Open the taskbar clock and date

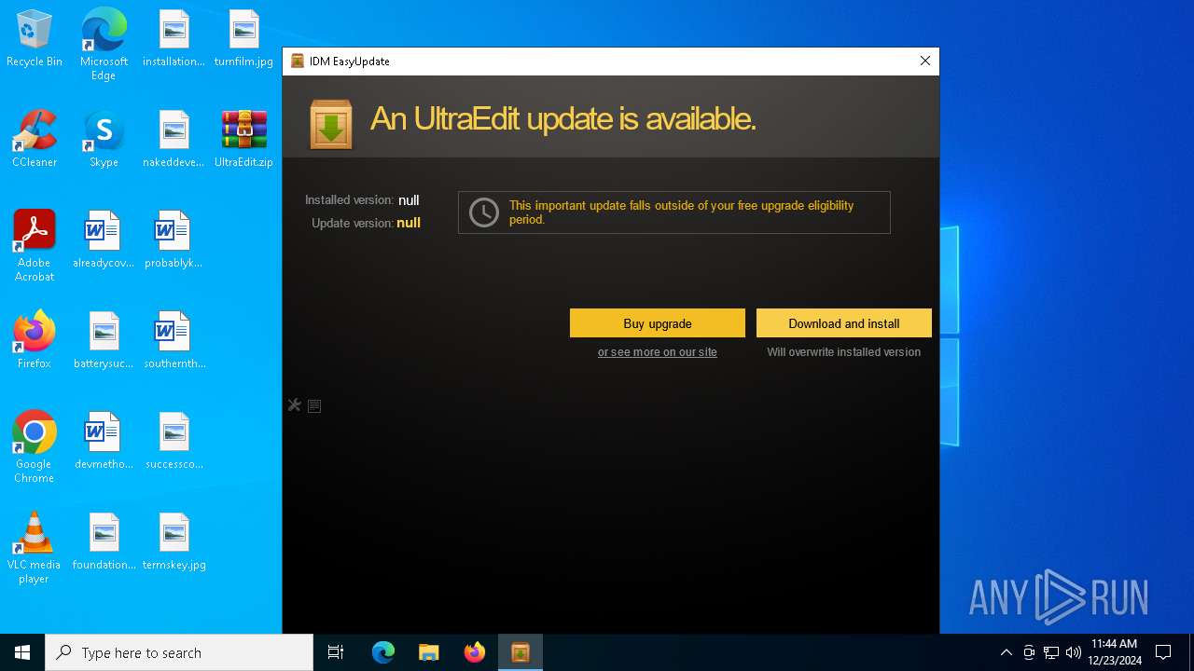tap(1115, 652)
